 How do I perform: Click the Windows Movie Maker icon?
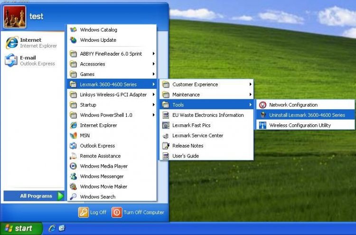73,187
